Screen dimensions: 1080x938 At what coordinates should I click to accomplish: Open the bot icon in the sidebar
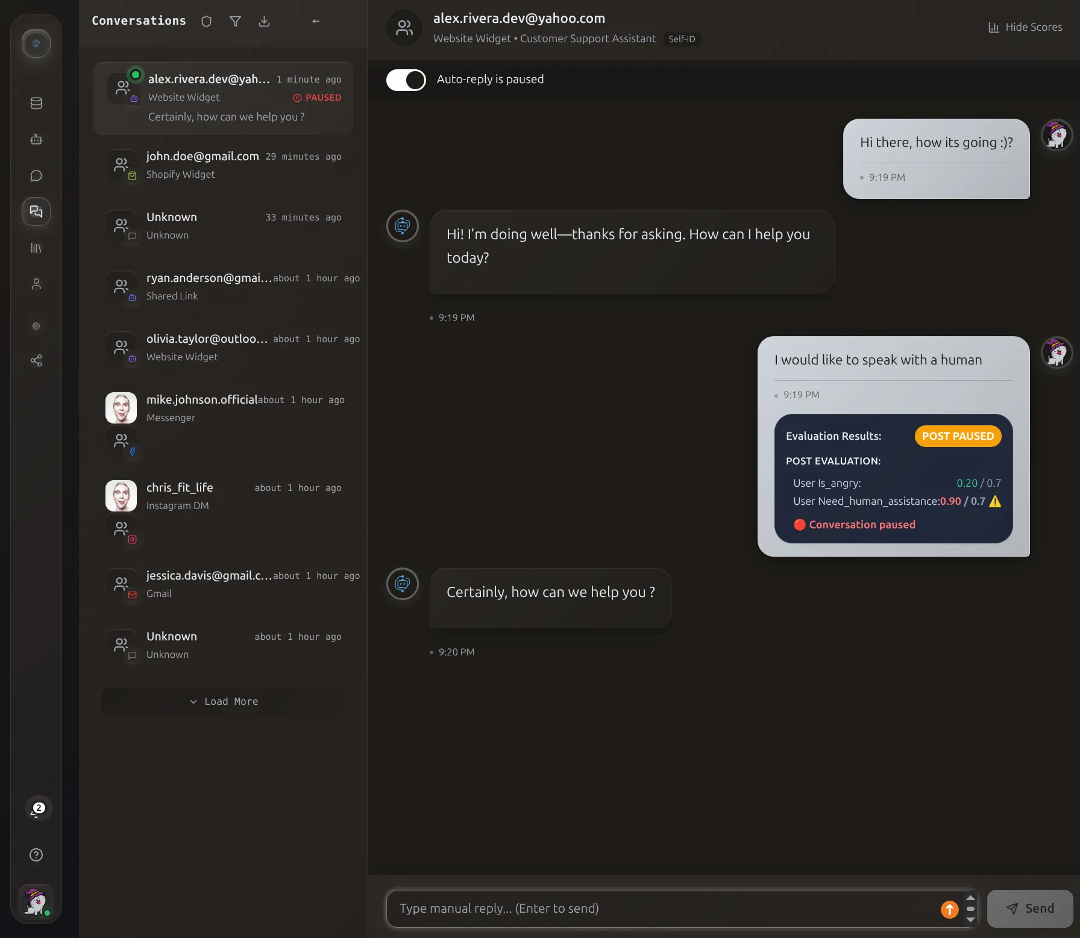pyautogui.click(x=36, y=140)
